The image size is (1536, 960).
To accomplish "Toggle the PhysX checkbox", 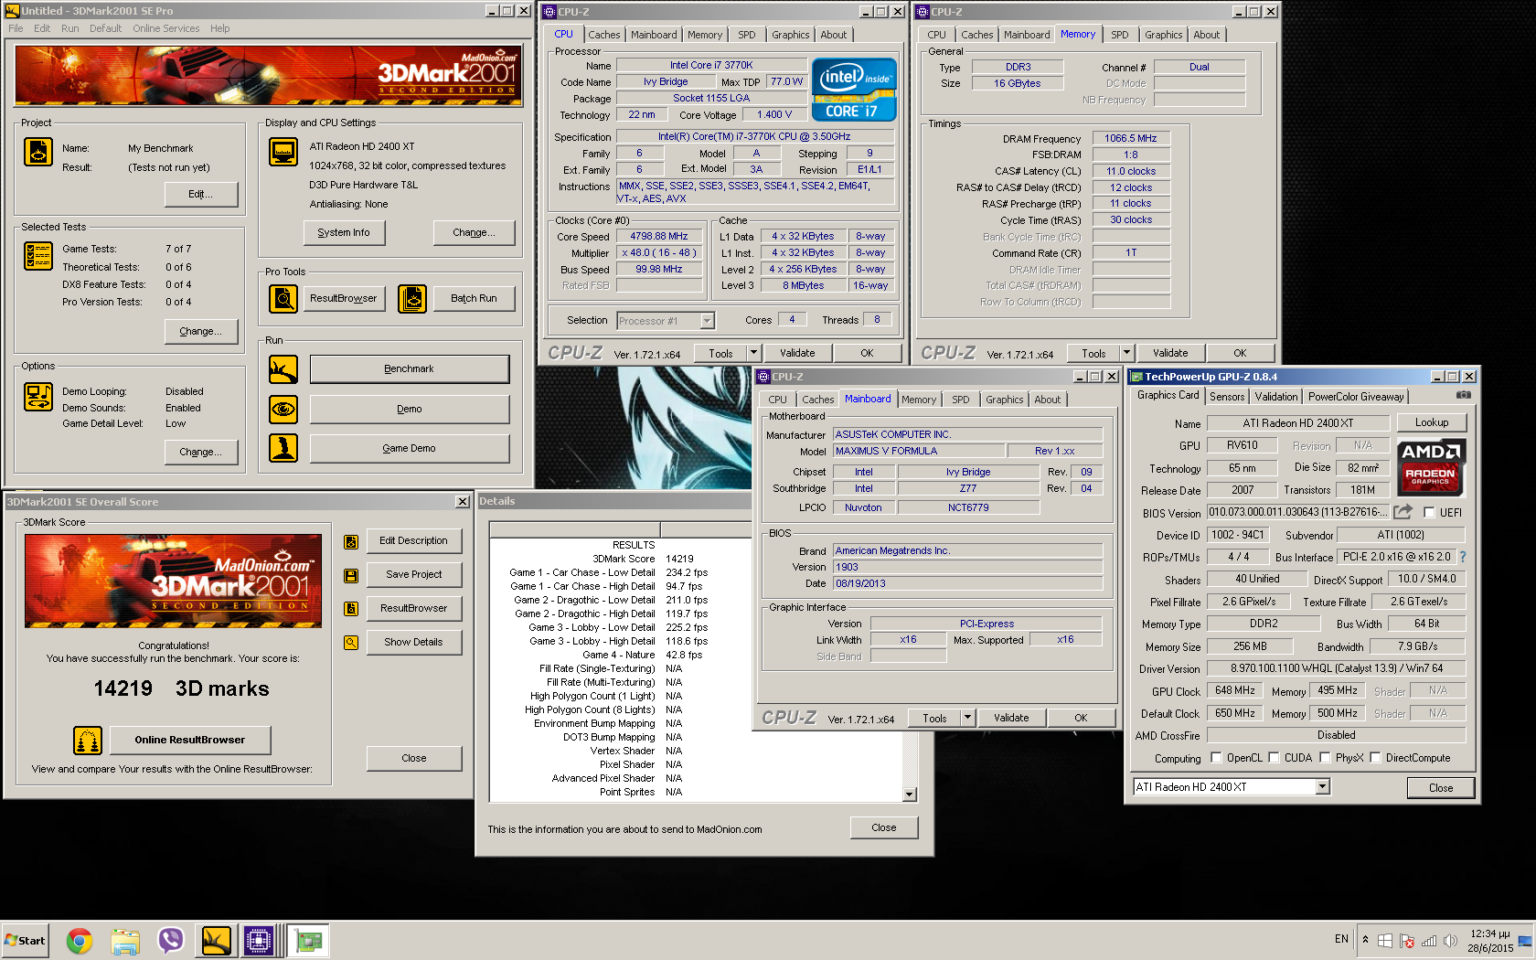I will (1324, 757).
